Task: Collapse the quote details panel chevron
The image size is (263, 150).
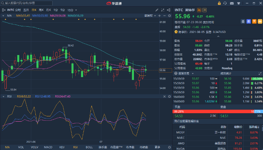Action: coord(218,36)
